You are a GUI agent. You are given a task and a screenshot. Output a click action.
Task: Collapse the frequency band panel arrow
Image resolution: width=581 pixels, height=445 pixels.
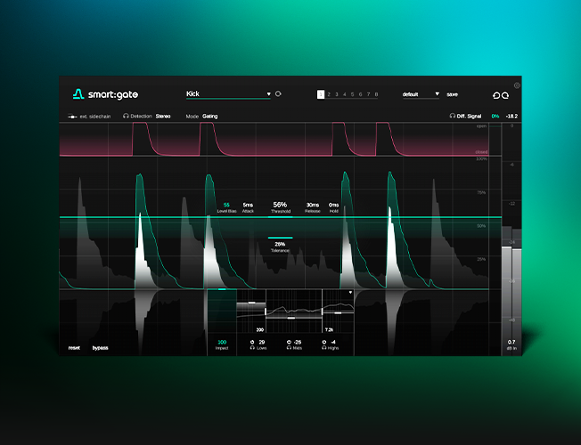(350, 293)
